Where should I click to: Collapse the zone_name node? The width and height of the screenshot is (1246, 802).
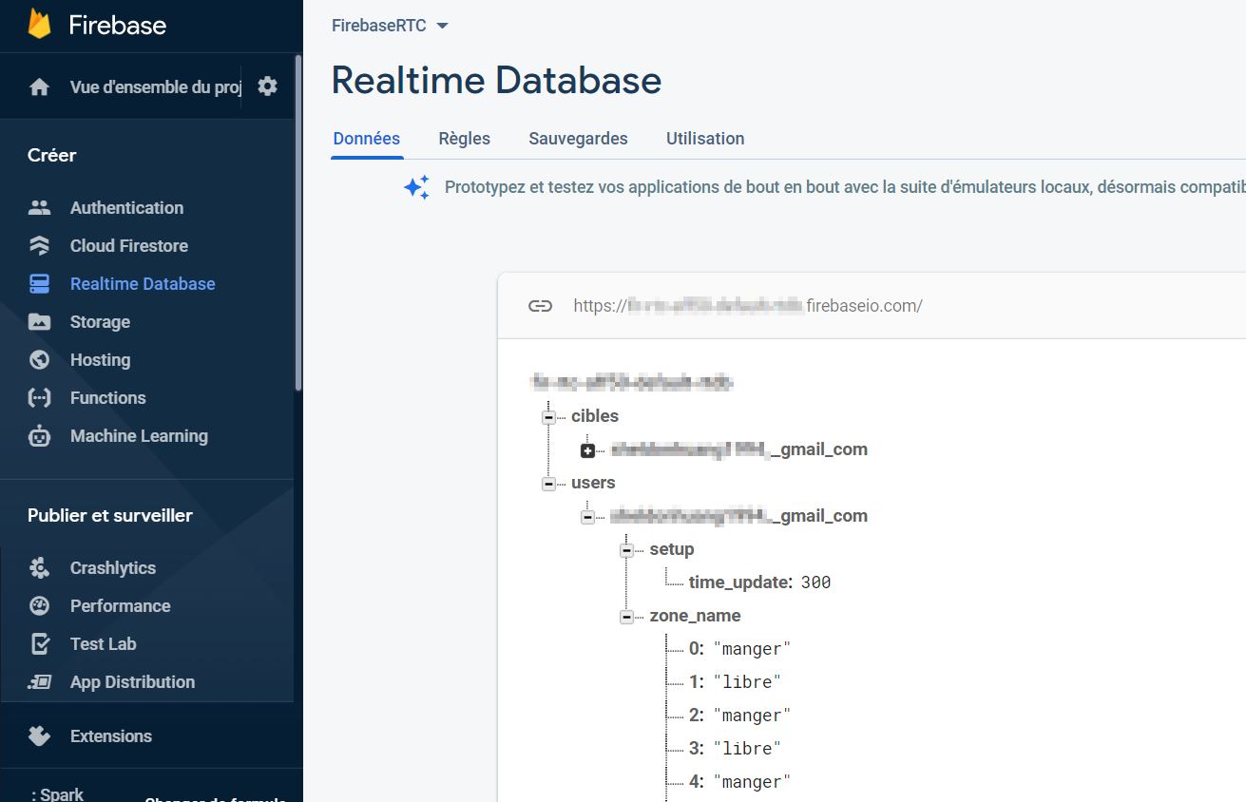click(x=626, y=617)
